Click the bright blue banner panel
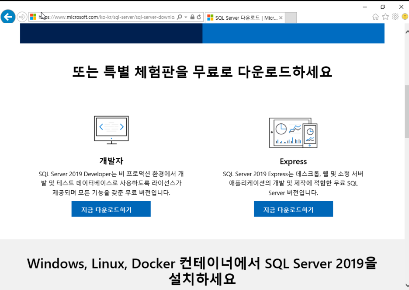 click(294, 33)
